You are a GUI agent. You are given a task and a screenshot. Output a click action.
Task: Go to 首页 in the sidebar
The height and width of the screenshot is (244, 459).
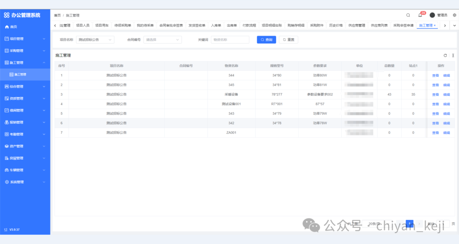14,27
